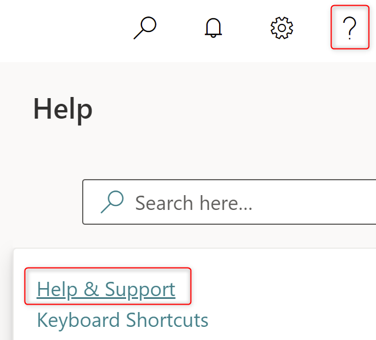Open the Help & Support link
Viewport: 376px width, 340px height.
point(106,290)
